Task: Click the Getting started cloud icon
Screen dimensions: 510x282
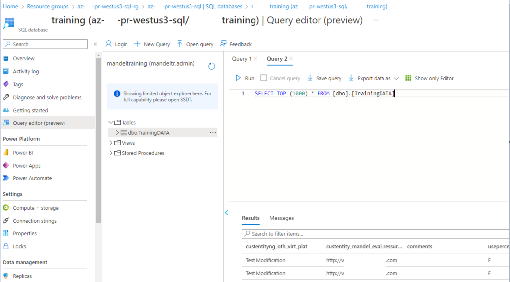Action: point(6,110)
